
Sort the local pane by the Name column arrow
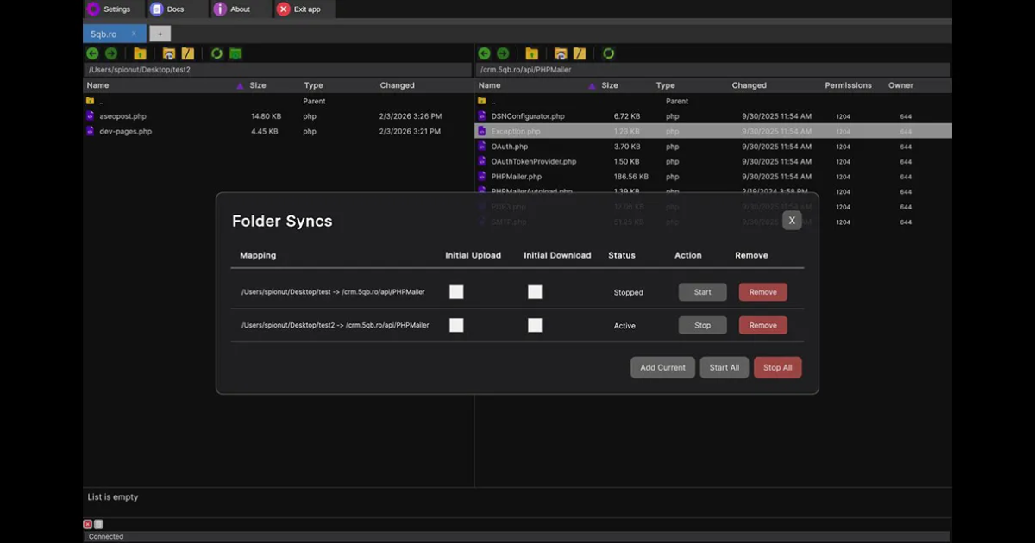[240, 86]
